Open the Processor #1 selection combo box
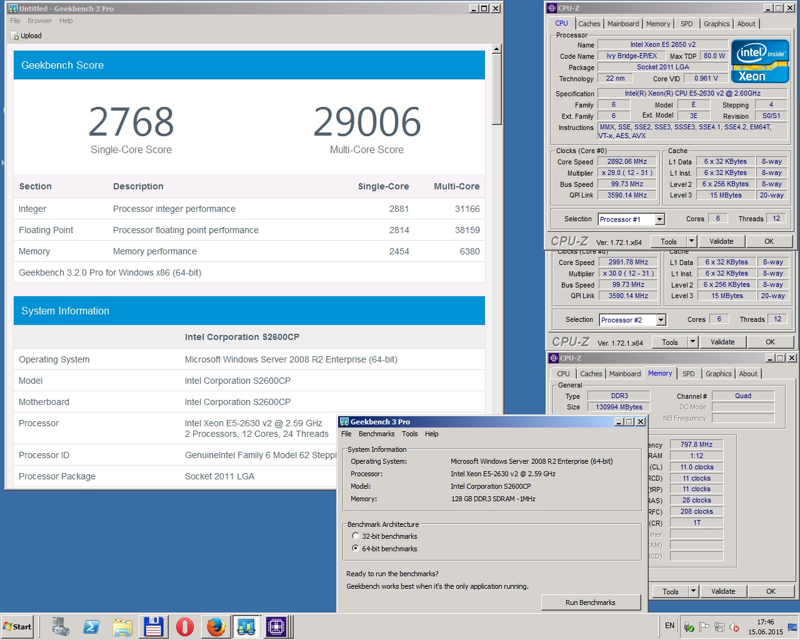This screenshot has width=800, height=640. click(x=631, y=219)
